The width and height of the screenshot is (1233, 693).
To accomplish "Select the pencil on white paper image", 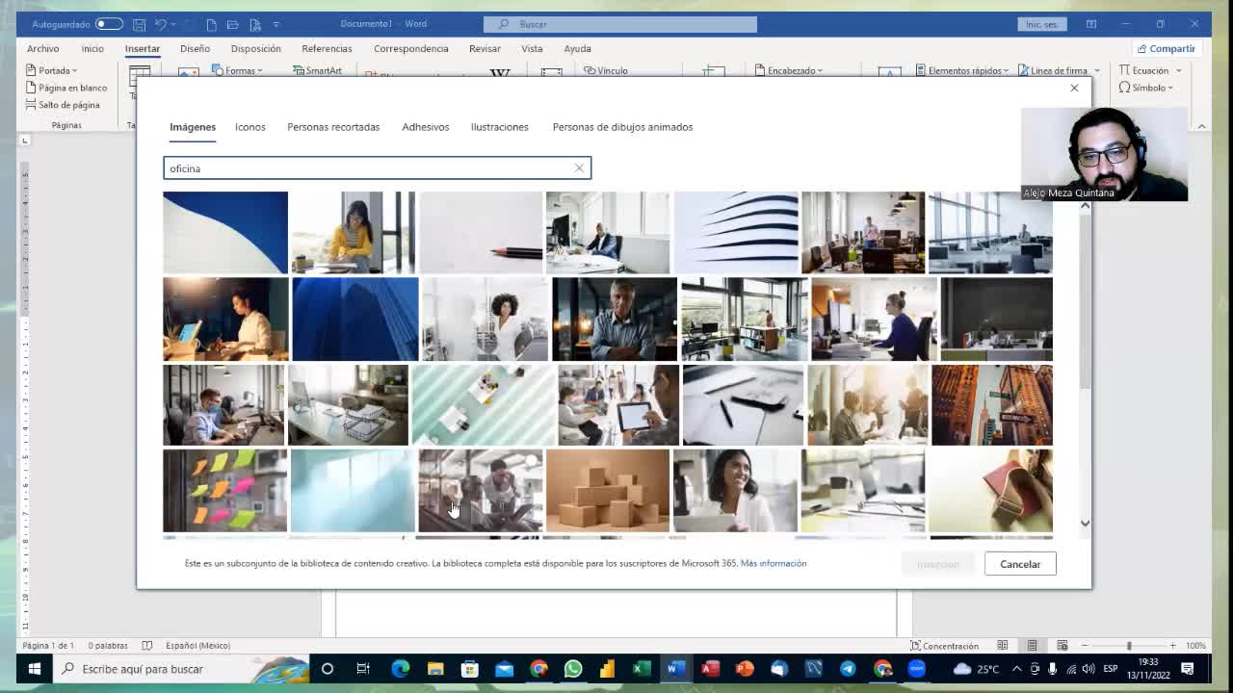I will tap(480, 233).
